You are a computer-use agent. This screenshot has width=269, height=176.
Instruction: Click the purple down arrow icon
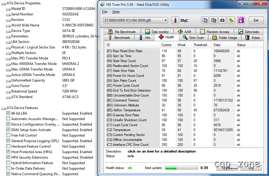click(x=241, y=20)
